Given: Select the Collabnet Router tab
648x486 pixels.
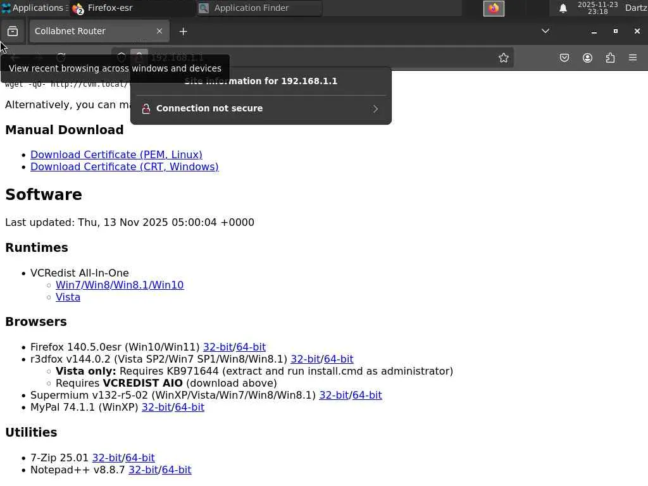Looking at the screenshot, I should coord(99,31).
